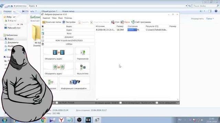Open Настройки in Format Factory toolbar
220x123 pixels.
69,22
